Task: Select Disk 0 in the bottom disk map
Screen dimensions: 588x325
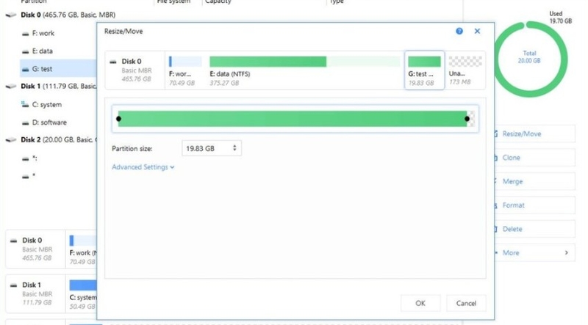Action: point(35,249)
